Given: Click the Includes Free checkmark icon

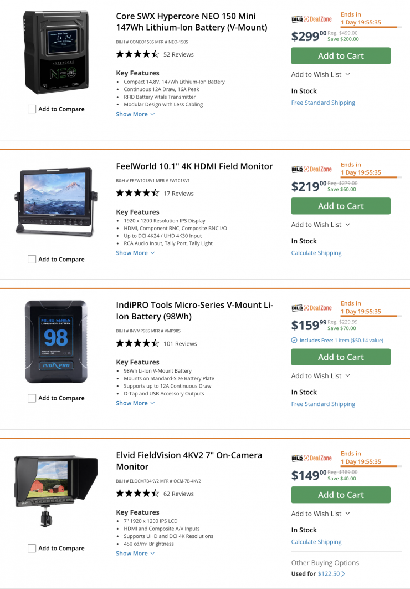Looking at the screenshot, I should tap(294, 340).
